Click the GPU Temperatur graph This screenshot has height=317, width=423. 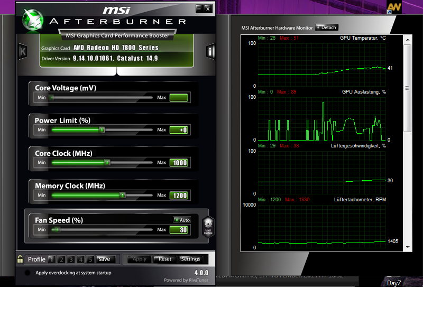tap(322, 64)
